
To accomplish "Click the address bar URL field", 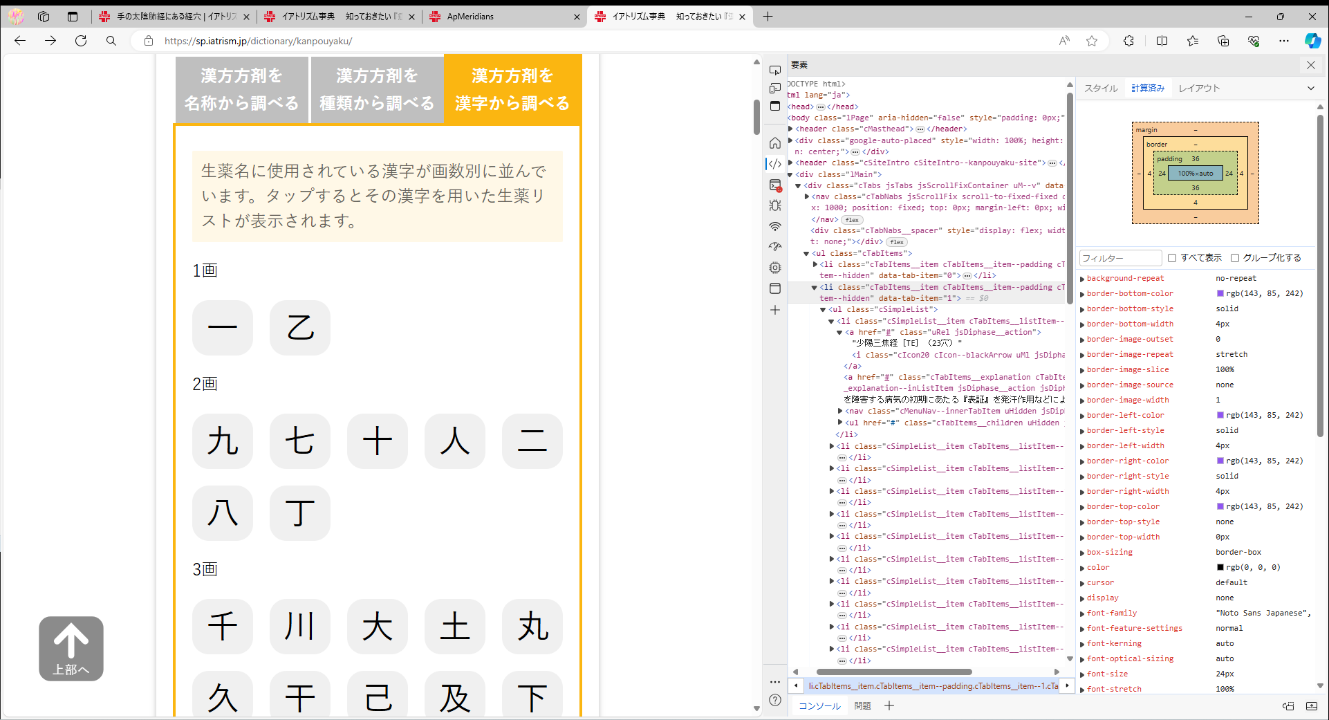I will click(x=595, y=41).
